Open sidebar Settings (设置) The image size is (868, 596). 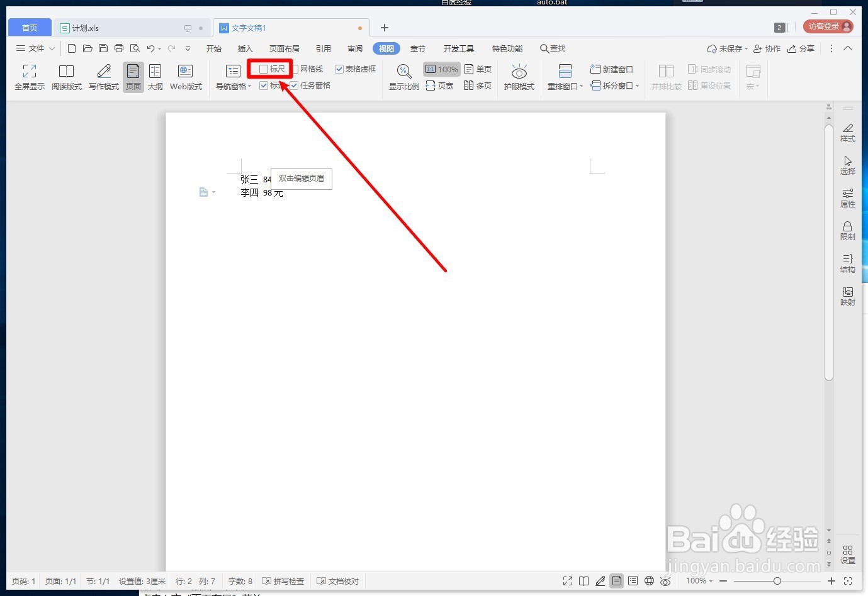click(x=848, y=555)
